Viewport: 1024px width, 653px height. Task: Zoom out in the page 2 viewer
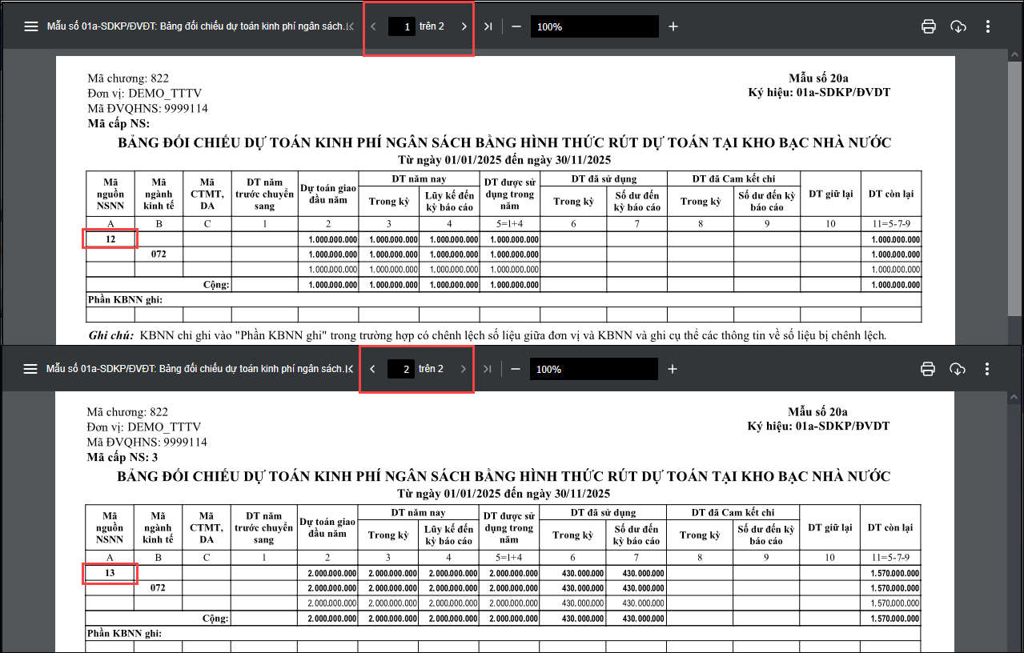coord(516,369)
